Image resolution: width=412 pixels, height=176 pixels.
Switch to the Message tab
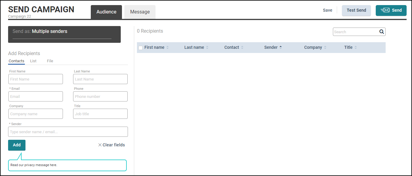(x=140, y=12)
